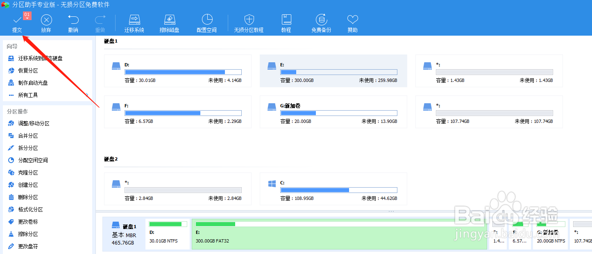Start migrating system to SSD
Viewport: 592px width, 254px height.
pos(37,58)
